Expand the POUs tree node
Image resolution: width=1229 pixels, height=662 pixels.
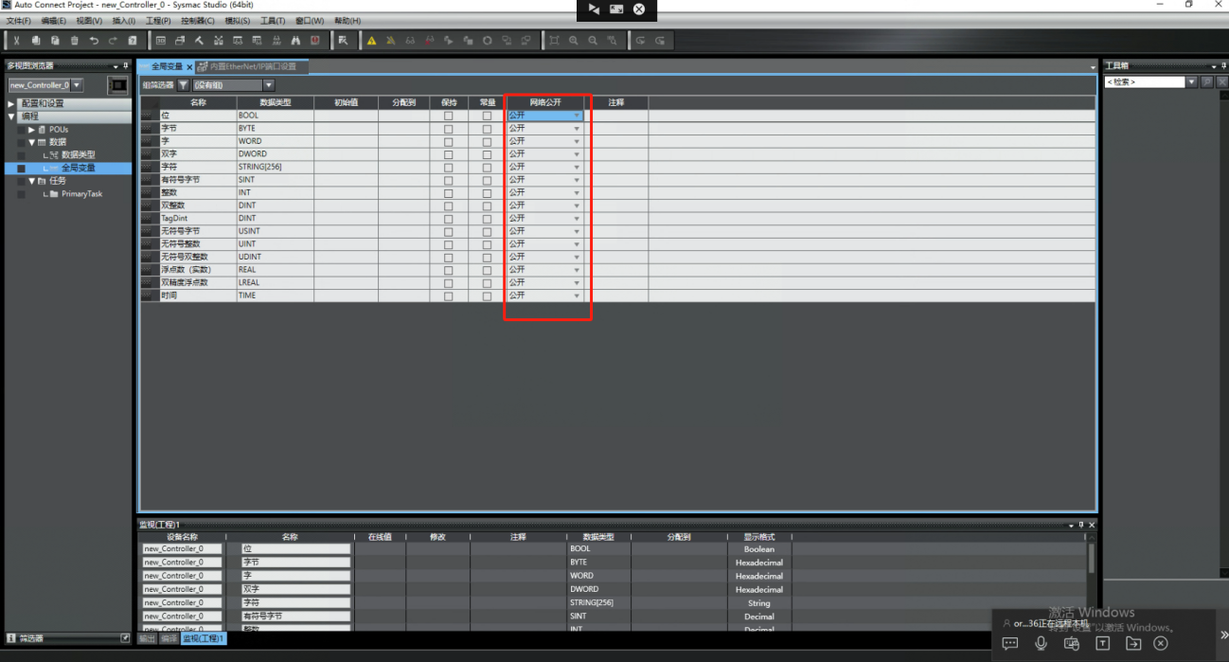pos(31,130)
